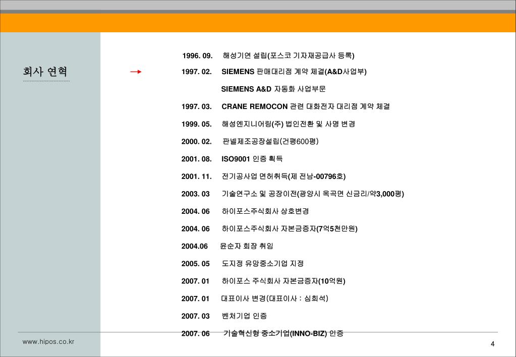Select '기술연구소 및 공장이전' entry
This screenshot has height=357, width=516.
click(313, 194)
